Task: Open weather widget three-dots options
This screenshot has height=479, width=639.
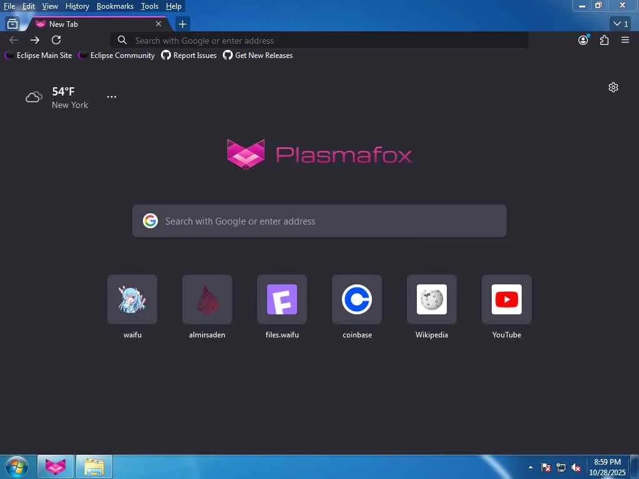Action: click(111, 97)
